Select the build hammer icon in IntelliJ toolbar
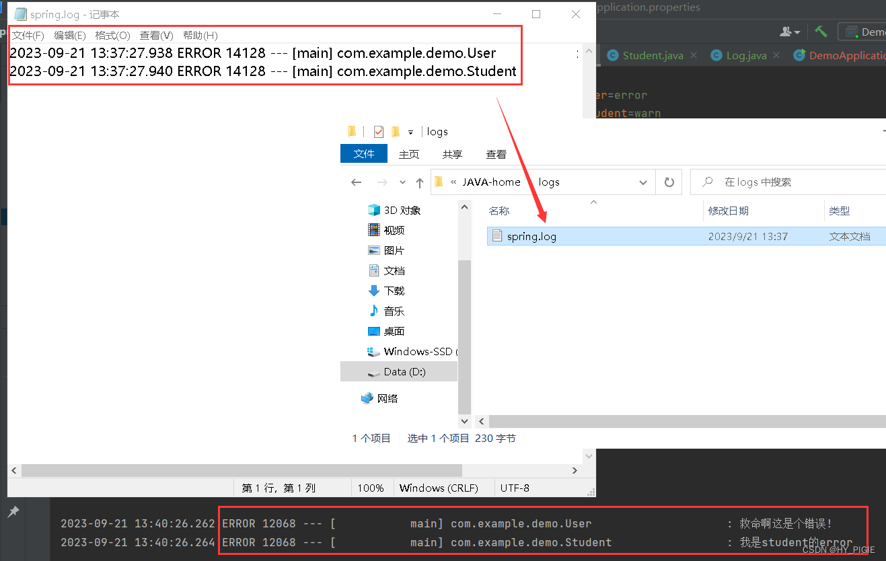This screenshot has width=886, height=561. tap(820, 31)
